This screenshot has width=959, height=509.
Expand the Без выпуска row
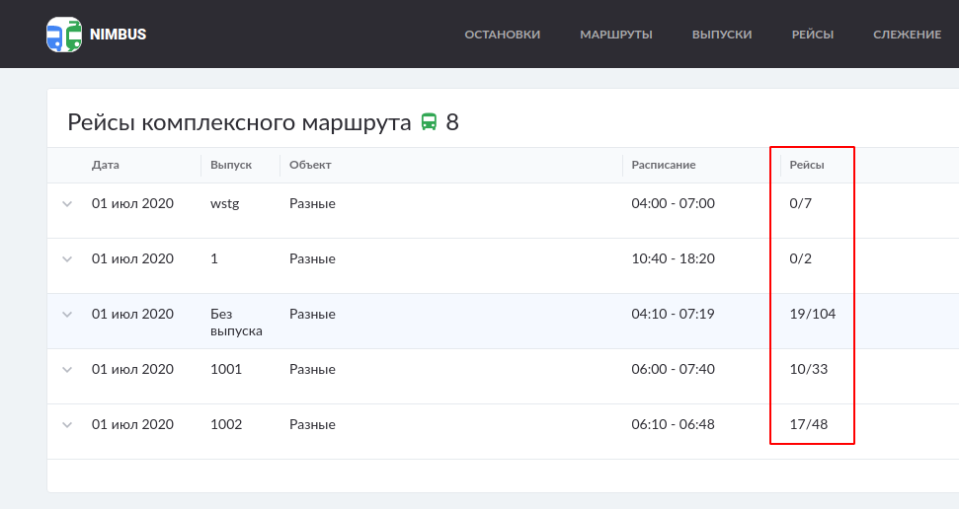pyautogui.click(x=67, y=315)
